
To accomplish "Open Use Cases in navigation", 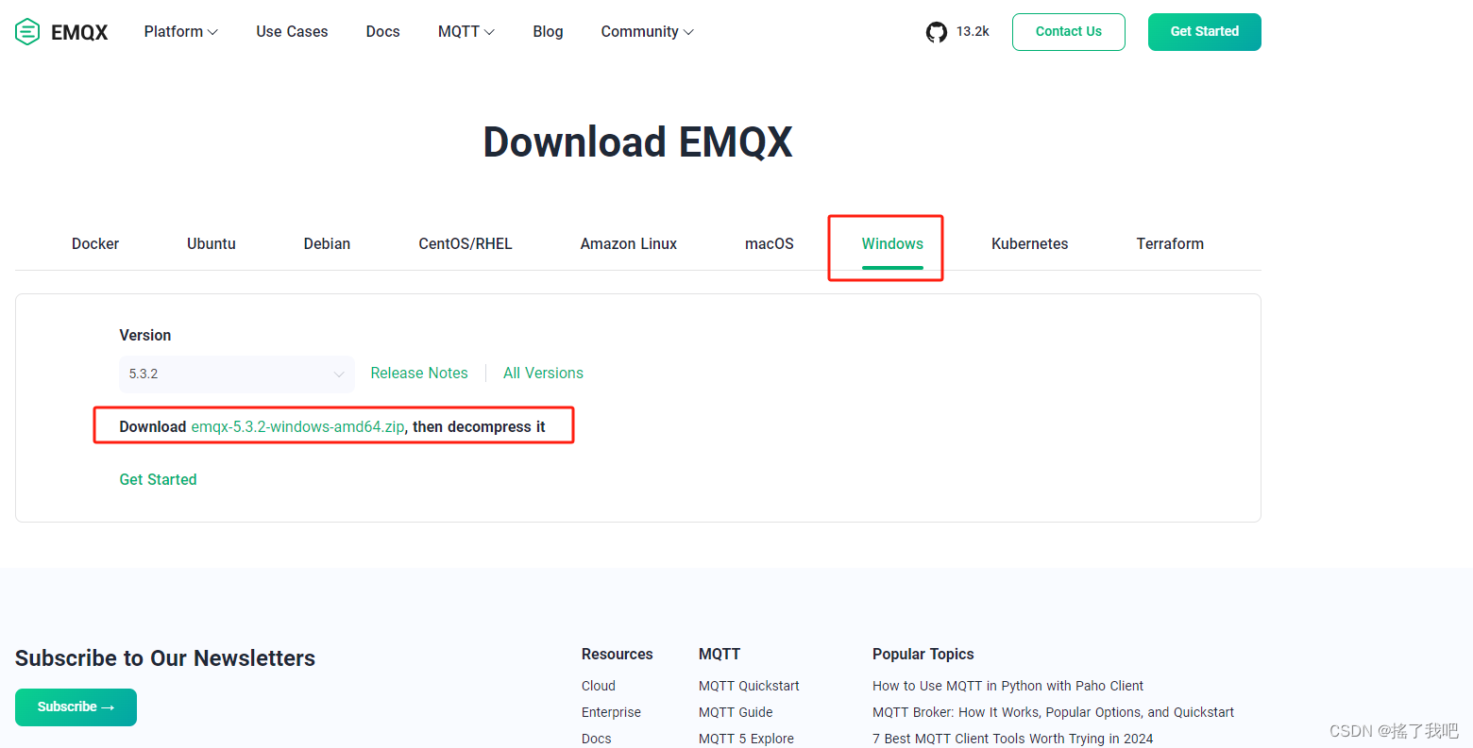I will 292,32.
